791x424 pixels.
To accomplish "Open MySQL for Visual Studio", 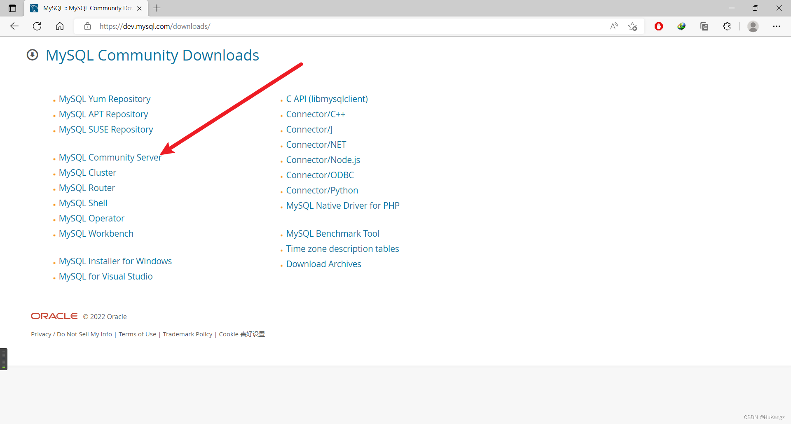I will click(x=106, y=277).
